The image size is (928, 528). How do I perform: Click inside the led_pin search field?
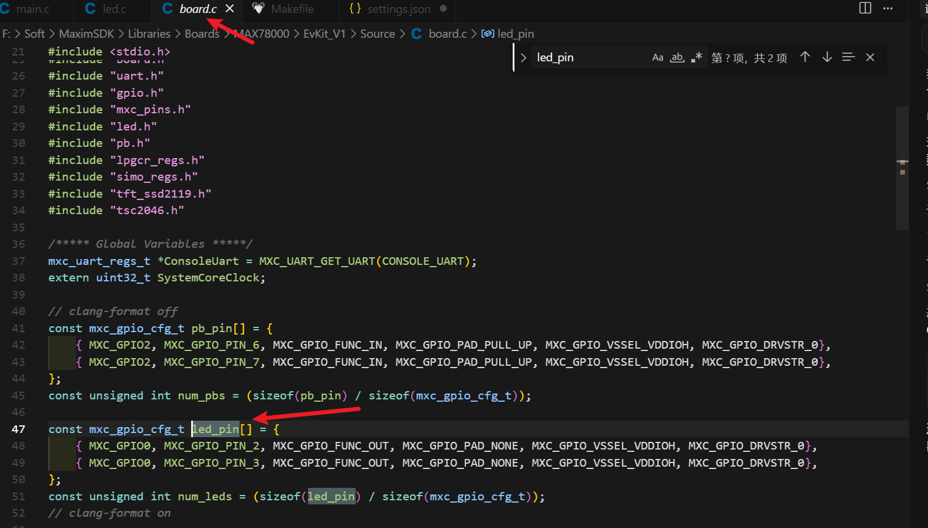590,57
